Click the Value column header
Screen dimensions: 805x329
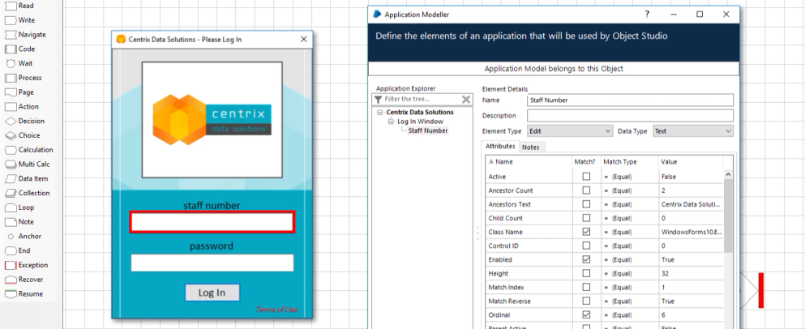coord(691,162)
